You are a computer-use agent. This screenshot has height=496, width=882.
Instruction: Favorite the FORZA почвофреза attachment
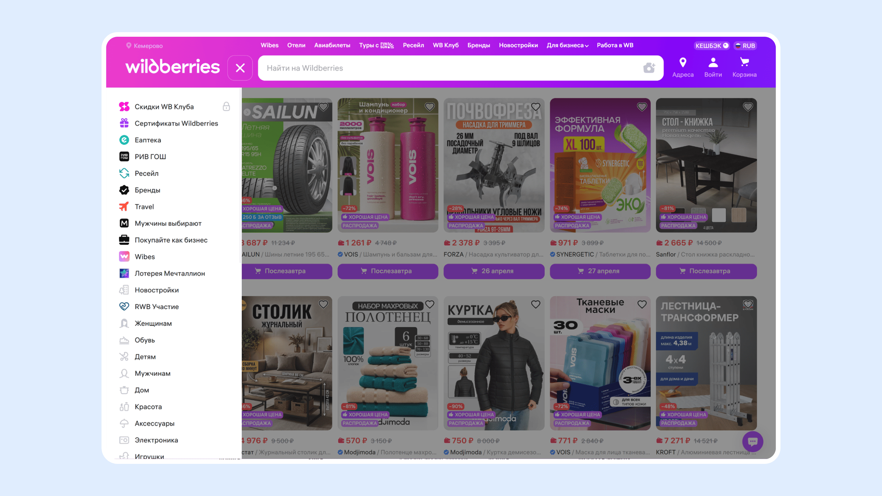coord(536,107)
